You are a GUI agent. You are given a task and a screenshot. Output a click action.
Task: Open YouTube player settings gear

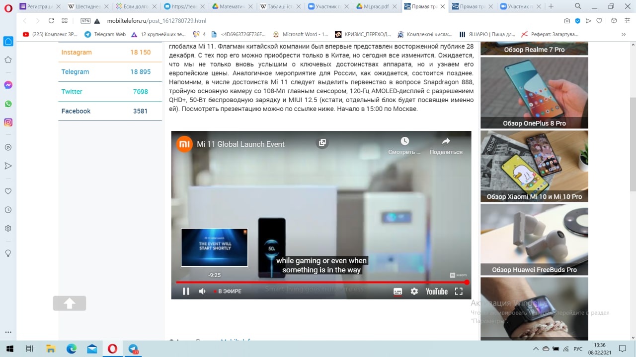click(414, 292)
